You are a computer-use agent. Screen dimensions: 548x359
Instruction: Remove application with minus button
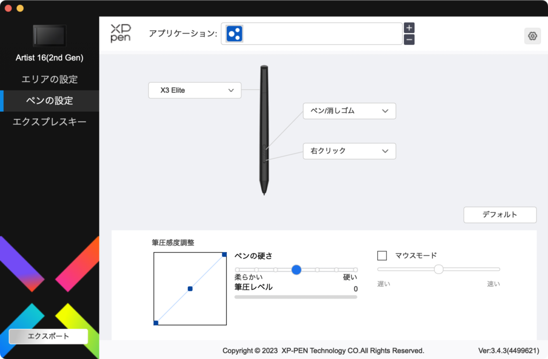tap(409, 40)
